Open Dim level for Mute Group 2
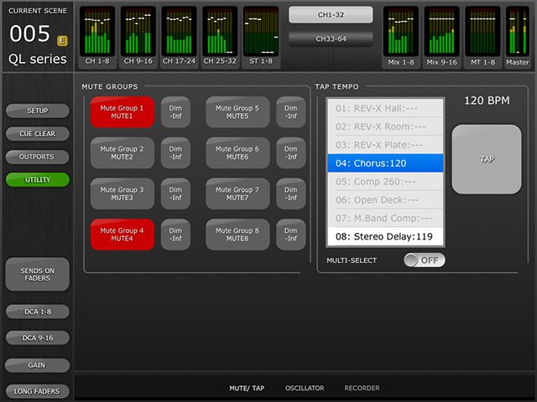The width and height of the screenshot is (537, 402). [175, 153]
